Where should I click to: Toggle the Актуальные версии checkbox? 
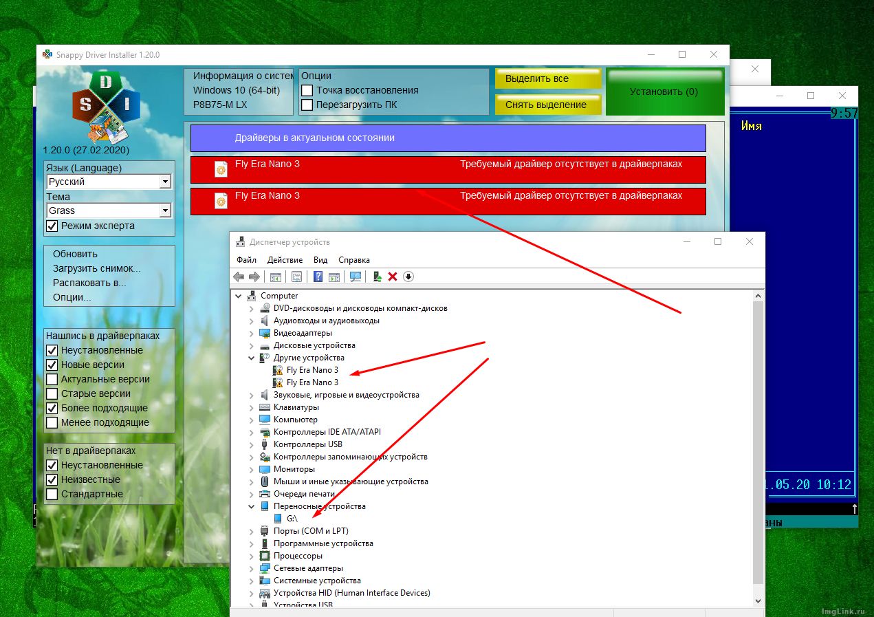52,379
